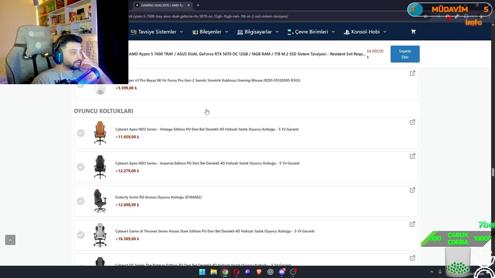Click the Endorfy Scrim RD Kırmızı Oyuncu Koltuğu name
This screenshot has width=495, height=278.
158,197
